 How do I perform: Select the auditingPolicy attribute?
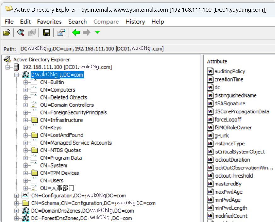(230, 71)
